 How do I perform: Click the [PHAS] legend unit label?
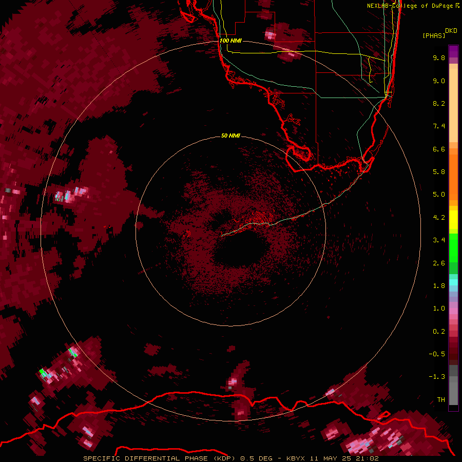(x=434, y=35)
